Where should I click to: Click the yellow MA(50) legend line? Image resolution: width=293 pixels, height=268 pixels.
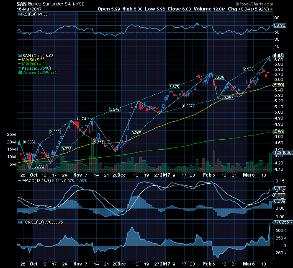(20, 60)
